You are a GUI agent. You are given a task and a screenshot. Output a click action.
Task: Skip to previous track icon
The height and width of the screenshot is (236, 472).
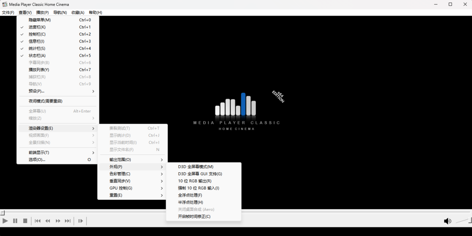pyautogui.click(x=38, y=221)
